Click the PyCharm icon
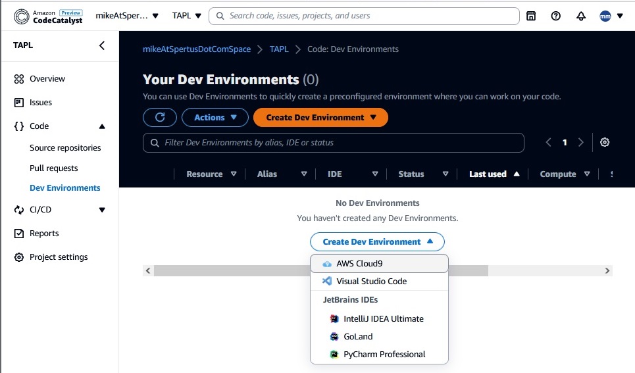This screenshot has height=373, width=635. click(334, 355)
